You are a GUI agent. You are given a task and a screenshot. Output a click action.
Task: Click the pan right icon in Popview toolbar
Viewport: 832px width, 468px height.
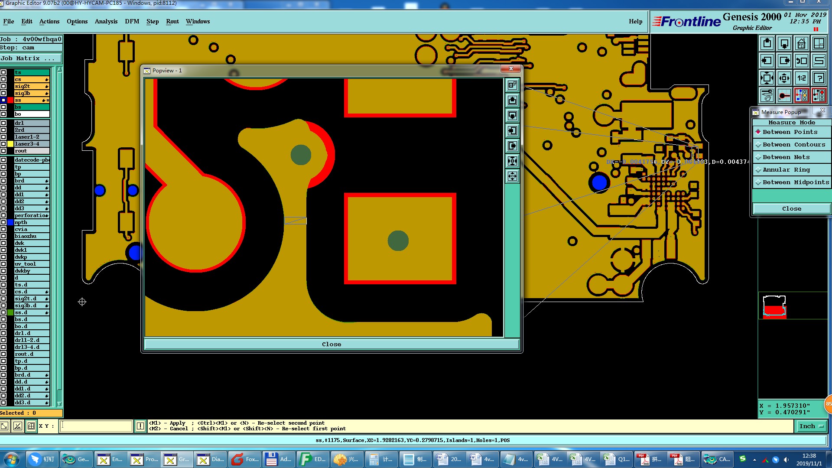(513, 146)
